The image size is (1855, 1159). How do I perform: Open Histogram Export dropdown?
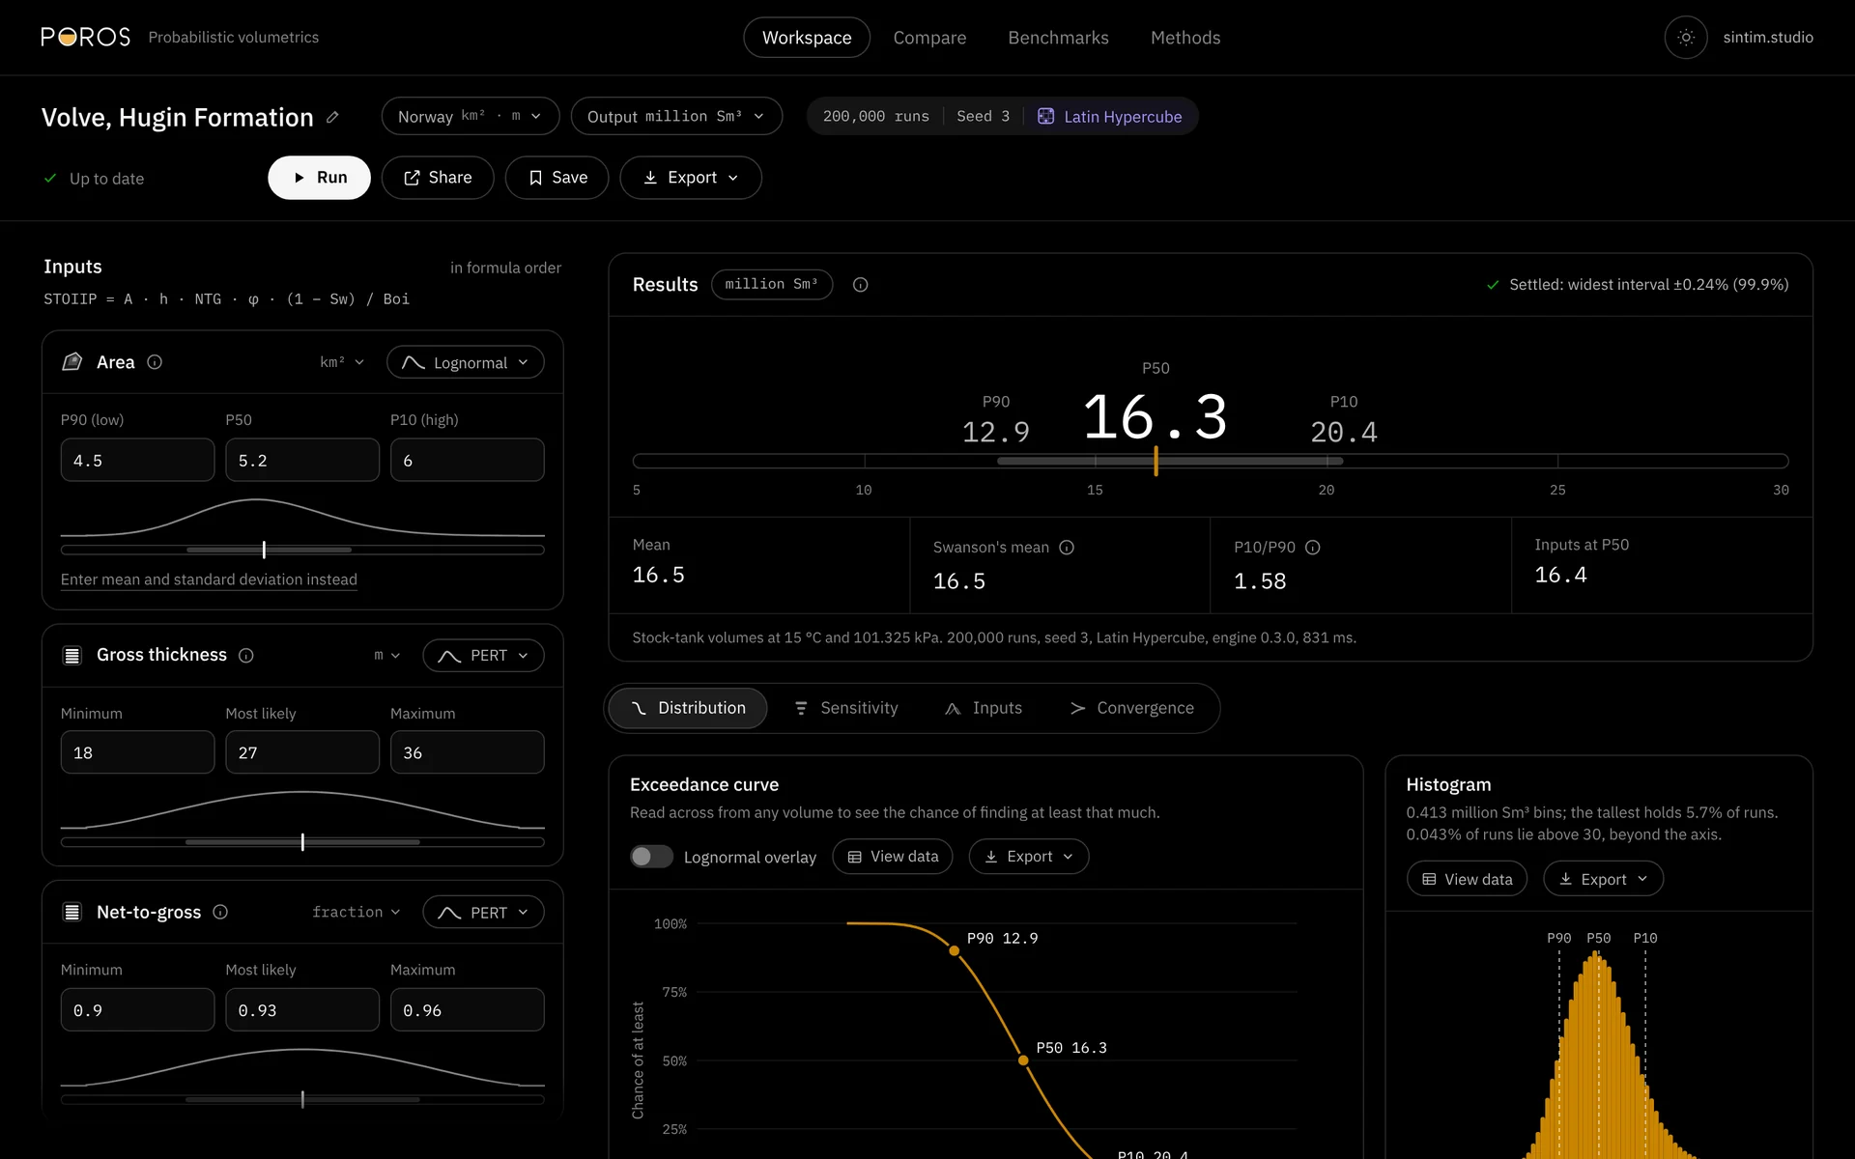coord(1603,879)
